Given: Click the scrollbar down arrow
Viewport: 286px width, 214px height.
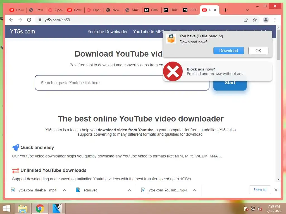Looking at the screenshot, I should [x=278, y=179].
